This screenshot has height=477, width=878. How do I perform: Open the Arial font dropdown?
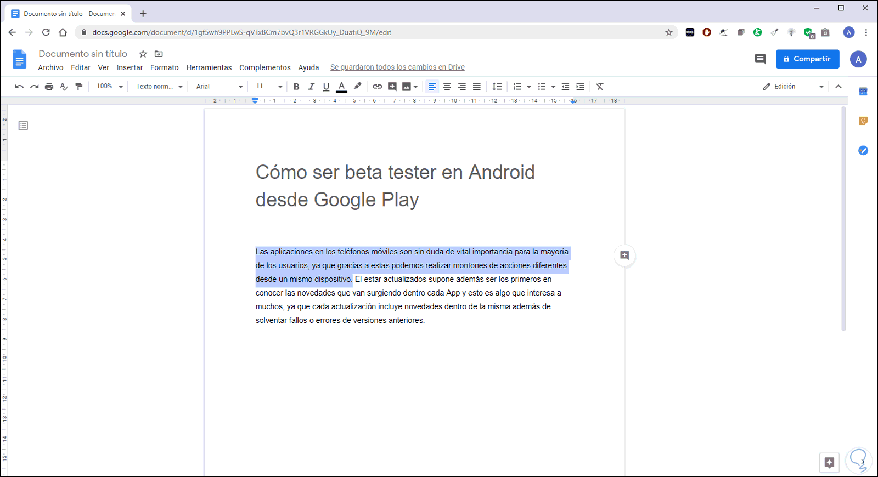coord(219,87)
